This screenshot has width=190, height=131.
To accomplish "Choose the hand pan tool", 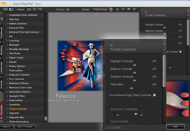I will click(128, 9).
